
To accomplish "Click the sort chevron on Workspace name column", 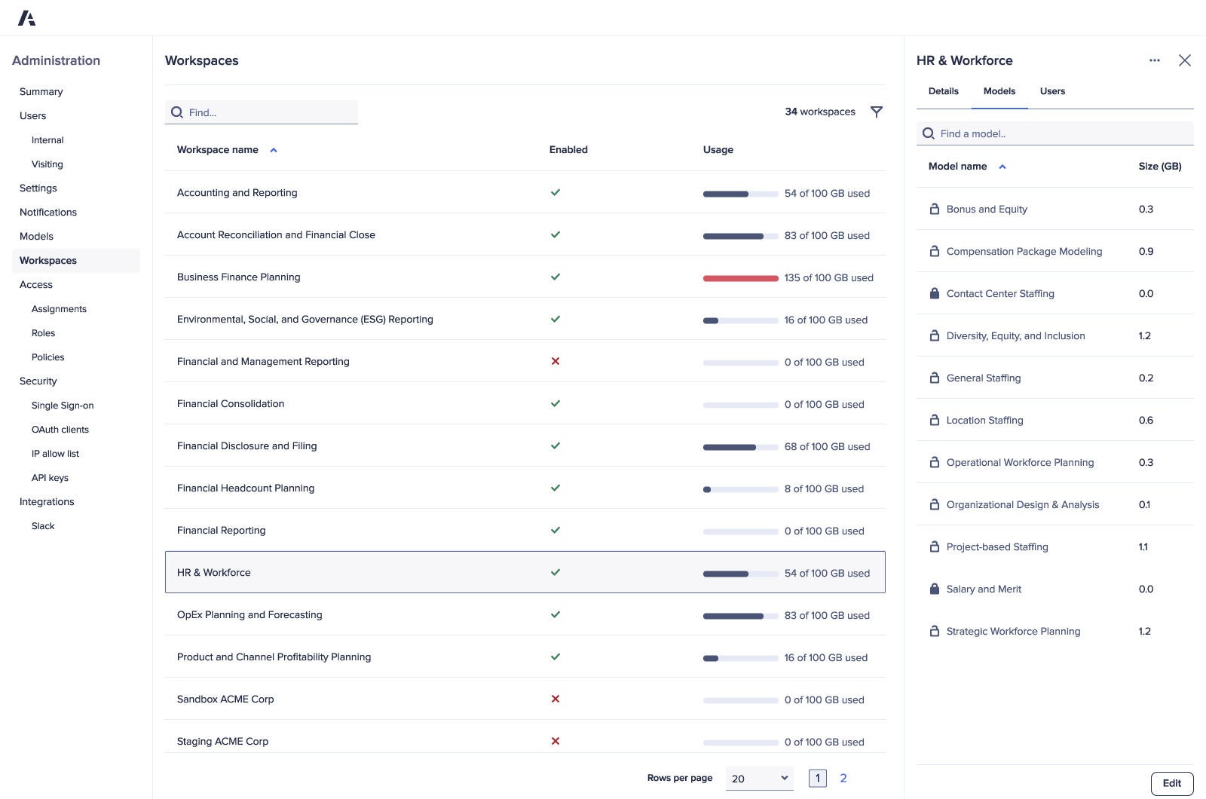I will coord(274,149).
